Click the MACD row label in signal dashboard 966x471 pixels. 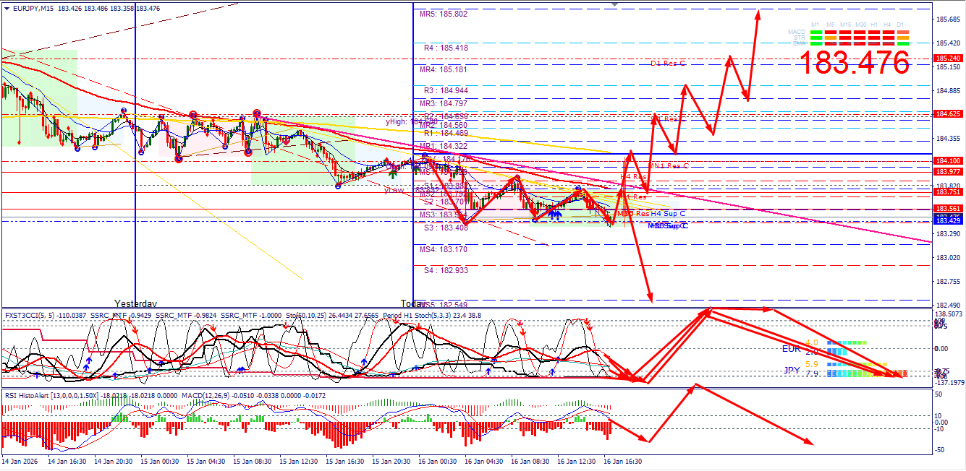click(x=797, y=33)
